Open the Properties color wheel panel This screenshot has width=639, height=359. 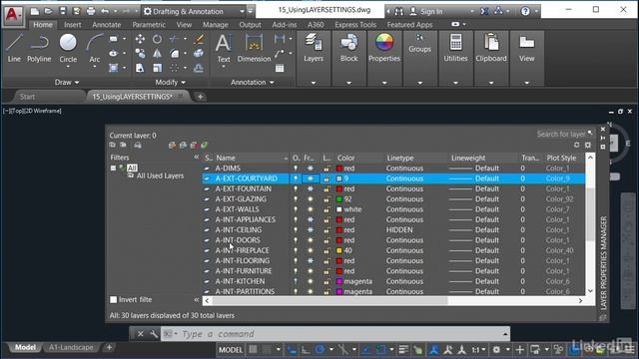(x=384, y=48)
